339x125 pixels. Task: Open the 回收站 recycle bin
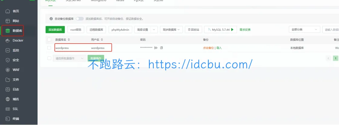(193, 30)
